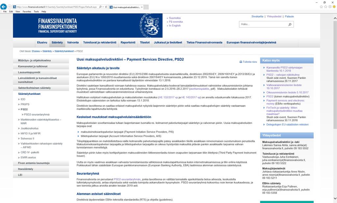Open Toimiluvat ja rekisteröinti navigation tab
The height and width of the screenshot is (203, 337).
pyautogui.click(x=100, y=42)
